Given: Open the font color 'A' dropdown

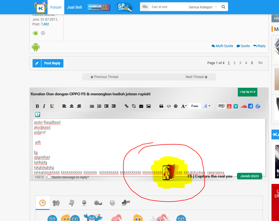Looking at the screenshot, I should (x=207, y=106).
